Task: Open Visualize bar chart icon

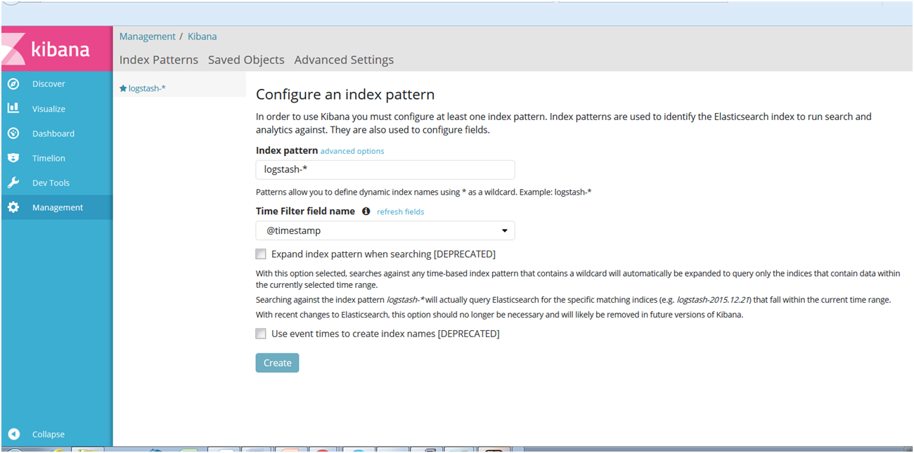Action: (13, 108)
